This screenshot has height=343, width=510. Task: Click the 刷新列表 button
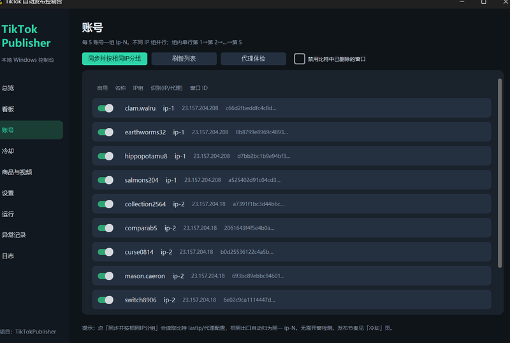pos(184,59)
